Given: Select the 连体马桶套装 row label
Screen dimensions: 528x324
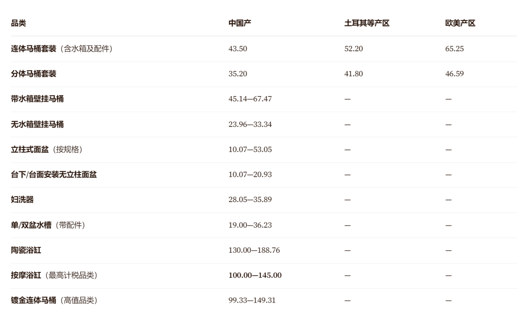Looking at the screenshot, I should tap(33, 49).
